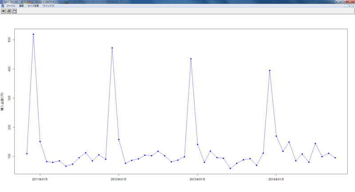
Task: Open the 履歴 menu
Action: point(21,6)
